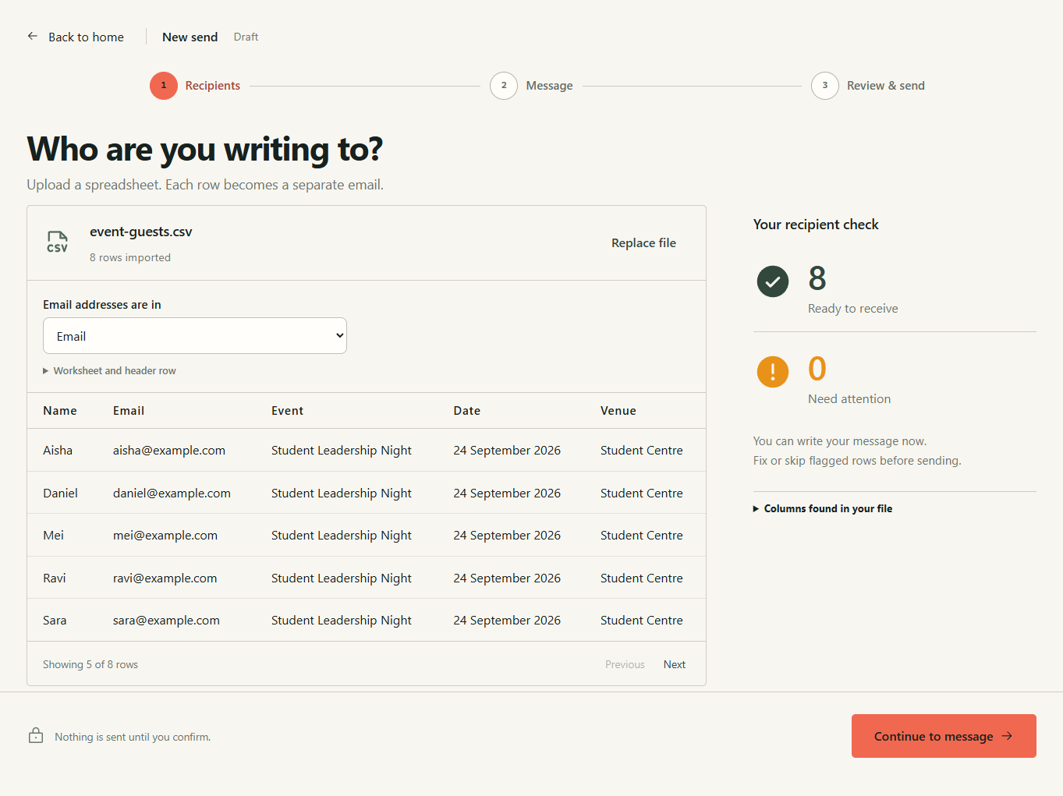Click the Event column header

287,411
